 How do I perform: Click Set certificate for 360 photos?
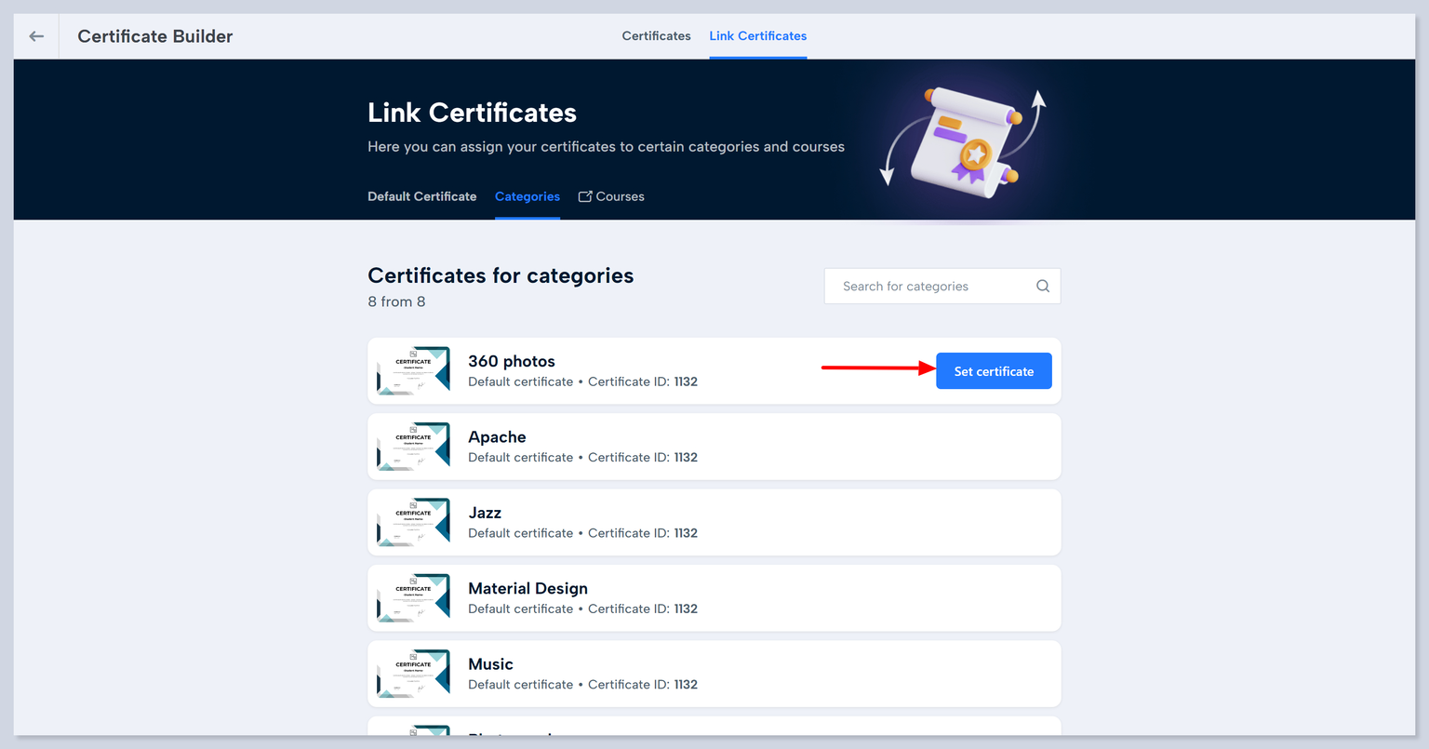click(994, 371)
